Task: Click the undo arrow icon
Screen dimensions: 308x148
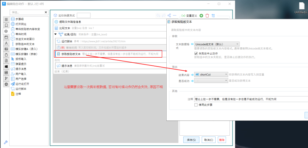Action: [158, 15]
